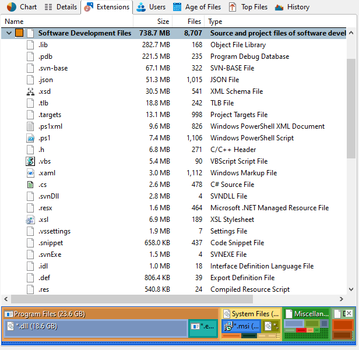The height and width of the screenshot is (350, 359).
Task: Open the Top Files tab
Action: pyautogui.click(x=248, y=7)
